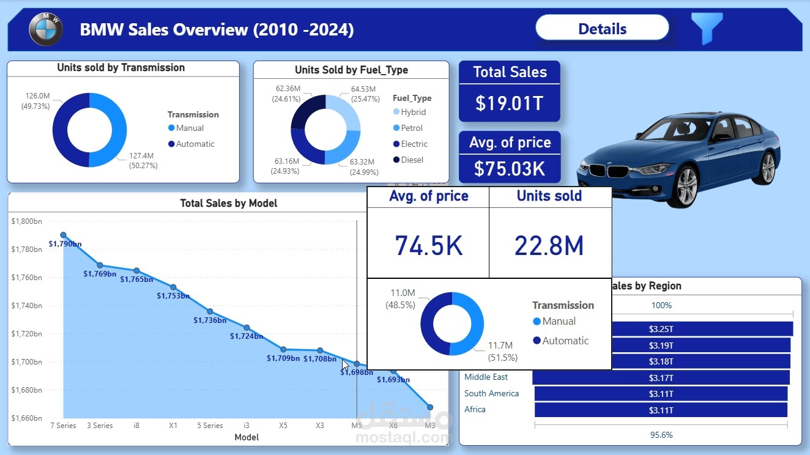Viewport: 810px width, 455px height.
Task: Select the Middle East sales bar
Action: pos(661,377)
